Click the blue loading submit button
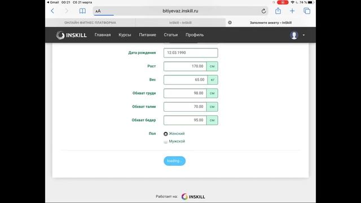The image size is (361, 203). point(174,161)
